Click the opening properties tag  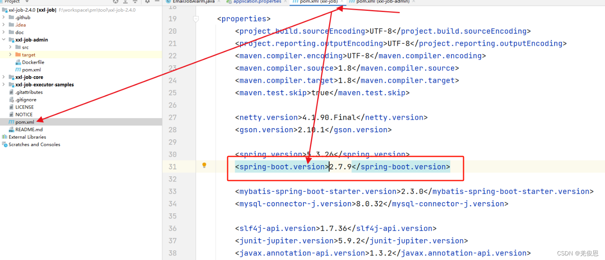tap(244, 19)
